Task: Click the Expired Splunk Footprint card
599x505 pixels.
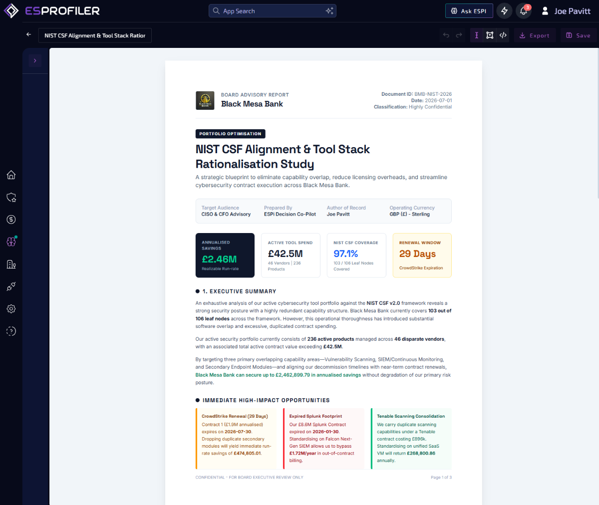Action: point(323,439)
